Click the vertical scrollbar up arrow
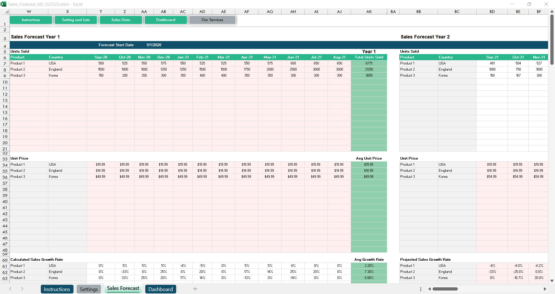 click(x=552, y=12)
